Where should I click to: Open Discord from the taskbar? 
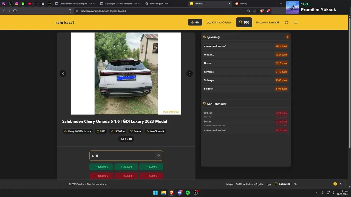click(x=180, y=193)
